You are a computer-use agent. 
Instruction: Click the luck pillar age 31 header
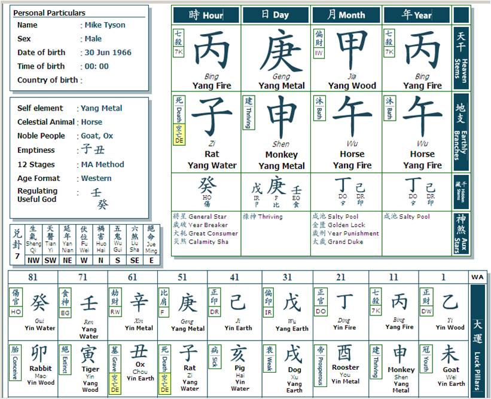tap(287, 277)
